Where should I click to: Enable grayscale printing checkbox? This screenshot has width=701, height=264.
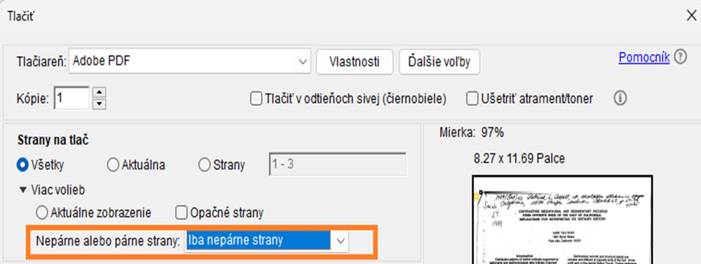pos(256,99)
